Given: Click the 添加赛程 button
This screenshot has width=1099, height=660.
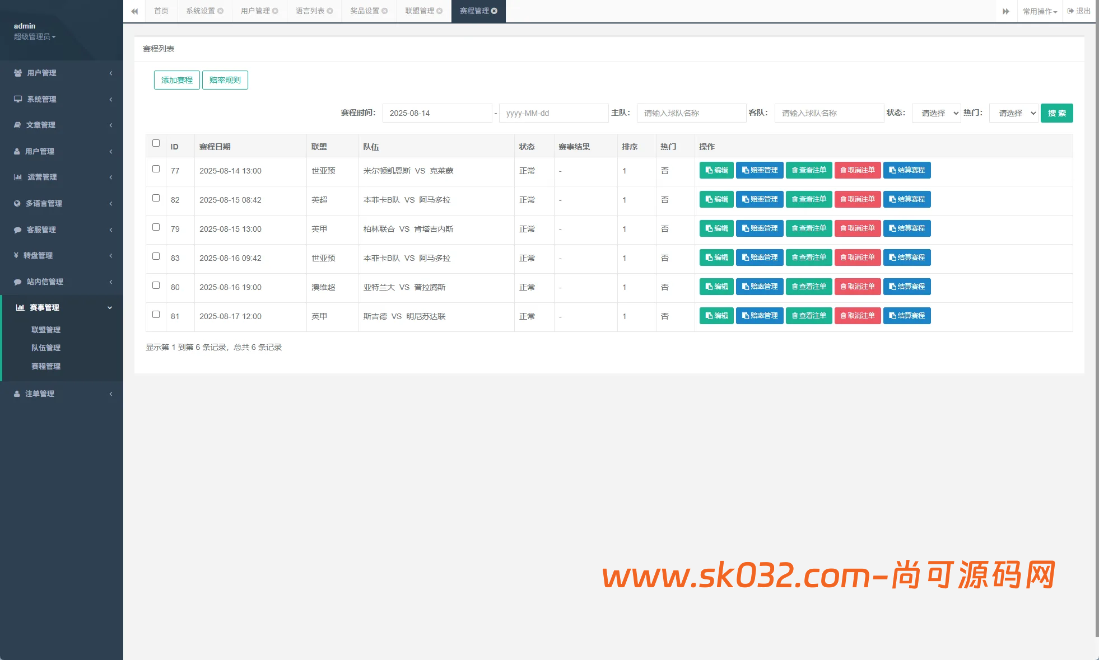Looking at the screenshot, I should click(x=176, y=80).
